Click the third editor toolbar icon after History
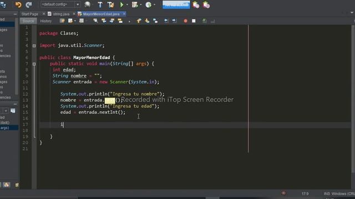This screenshot has width=355, height=199. 82,21
